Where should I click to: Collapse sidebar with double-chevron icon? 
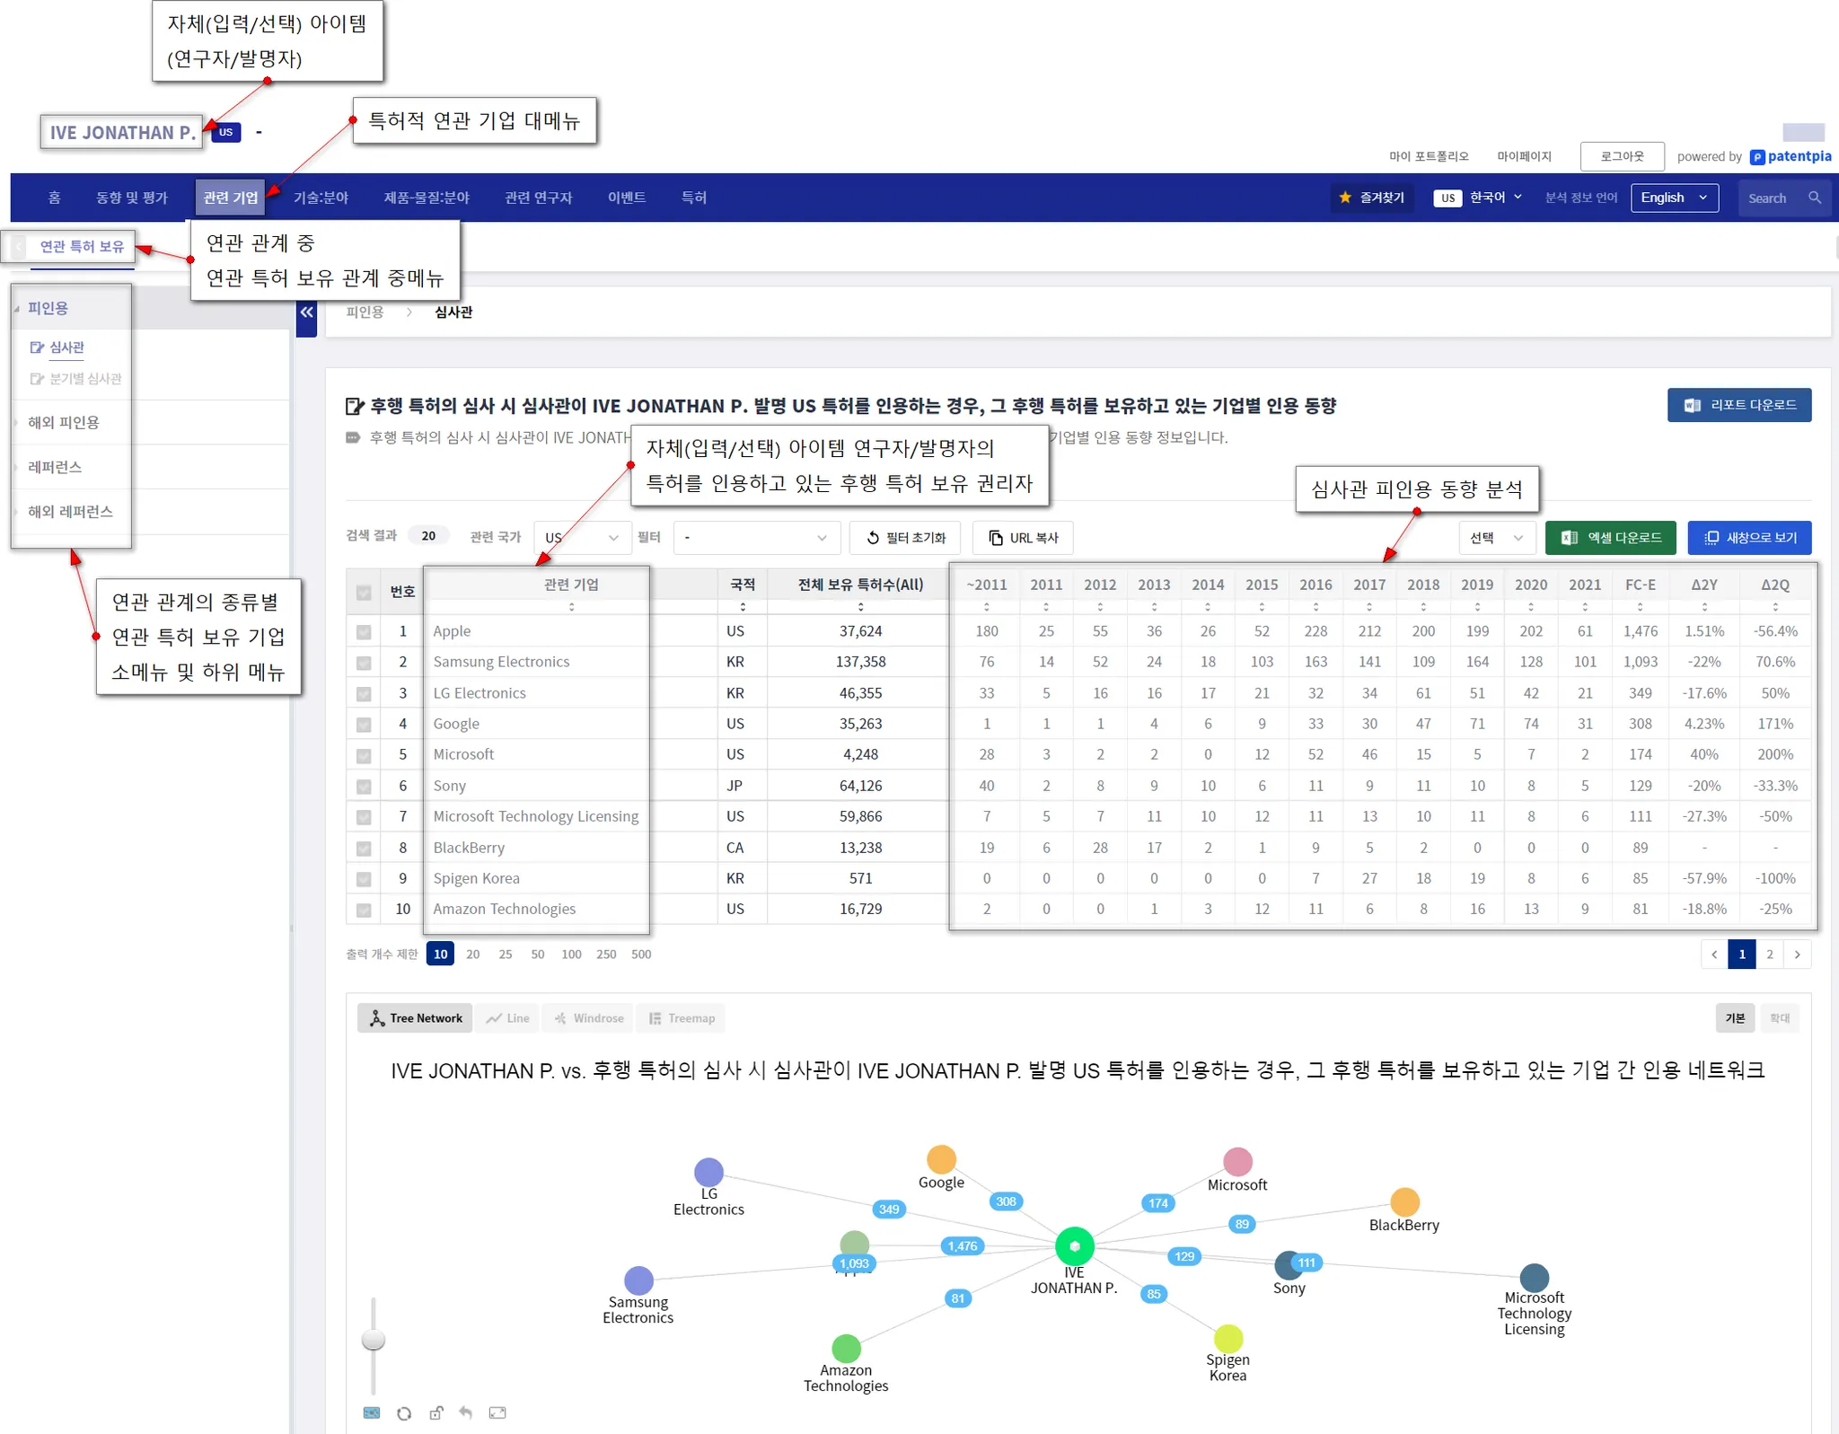306,312
